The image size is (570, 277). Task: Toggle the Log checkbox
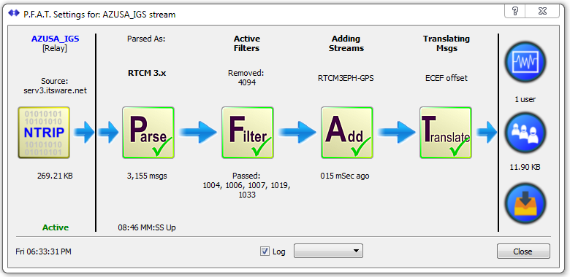click(265, 251)
